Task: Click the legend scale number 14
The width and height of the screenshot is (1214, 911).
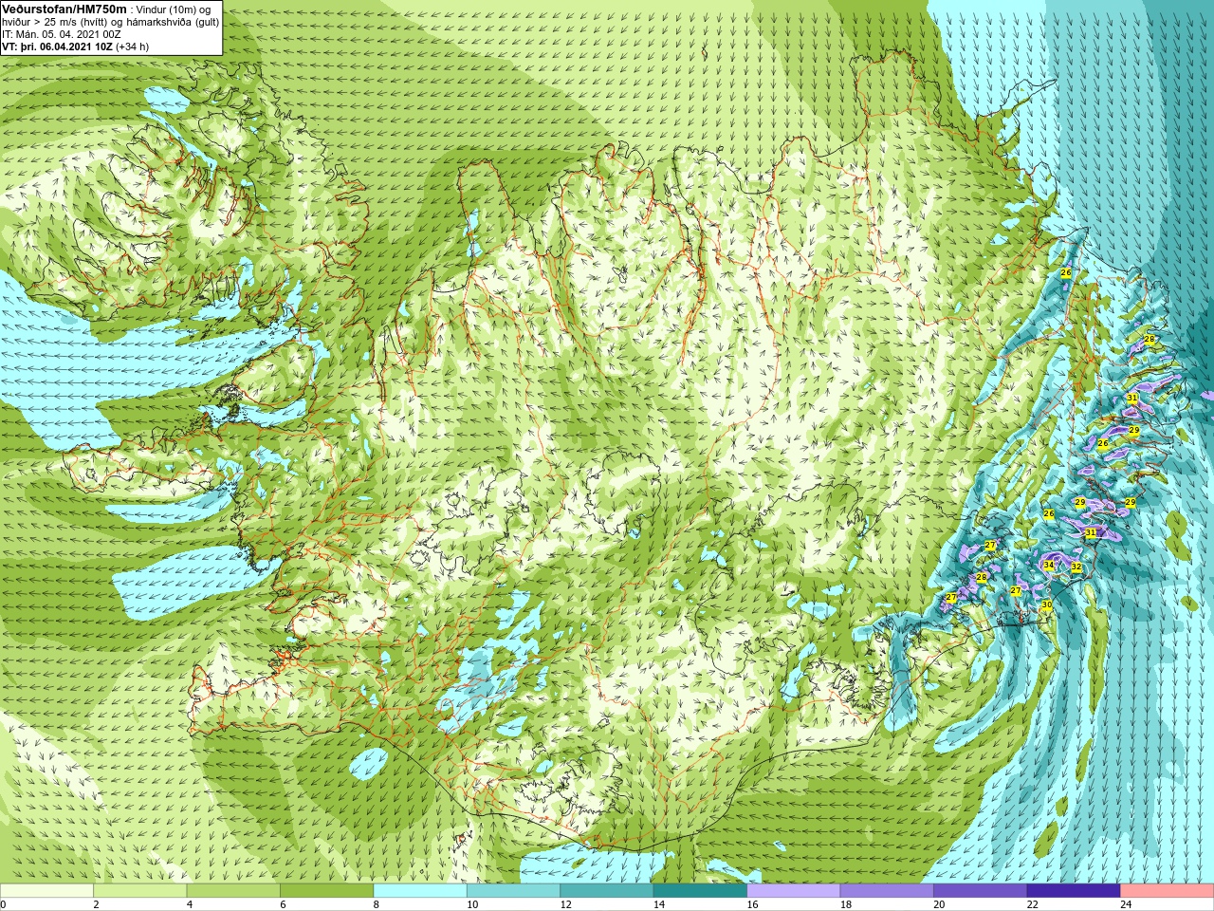Action: point(658,904)
